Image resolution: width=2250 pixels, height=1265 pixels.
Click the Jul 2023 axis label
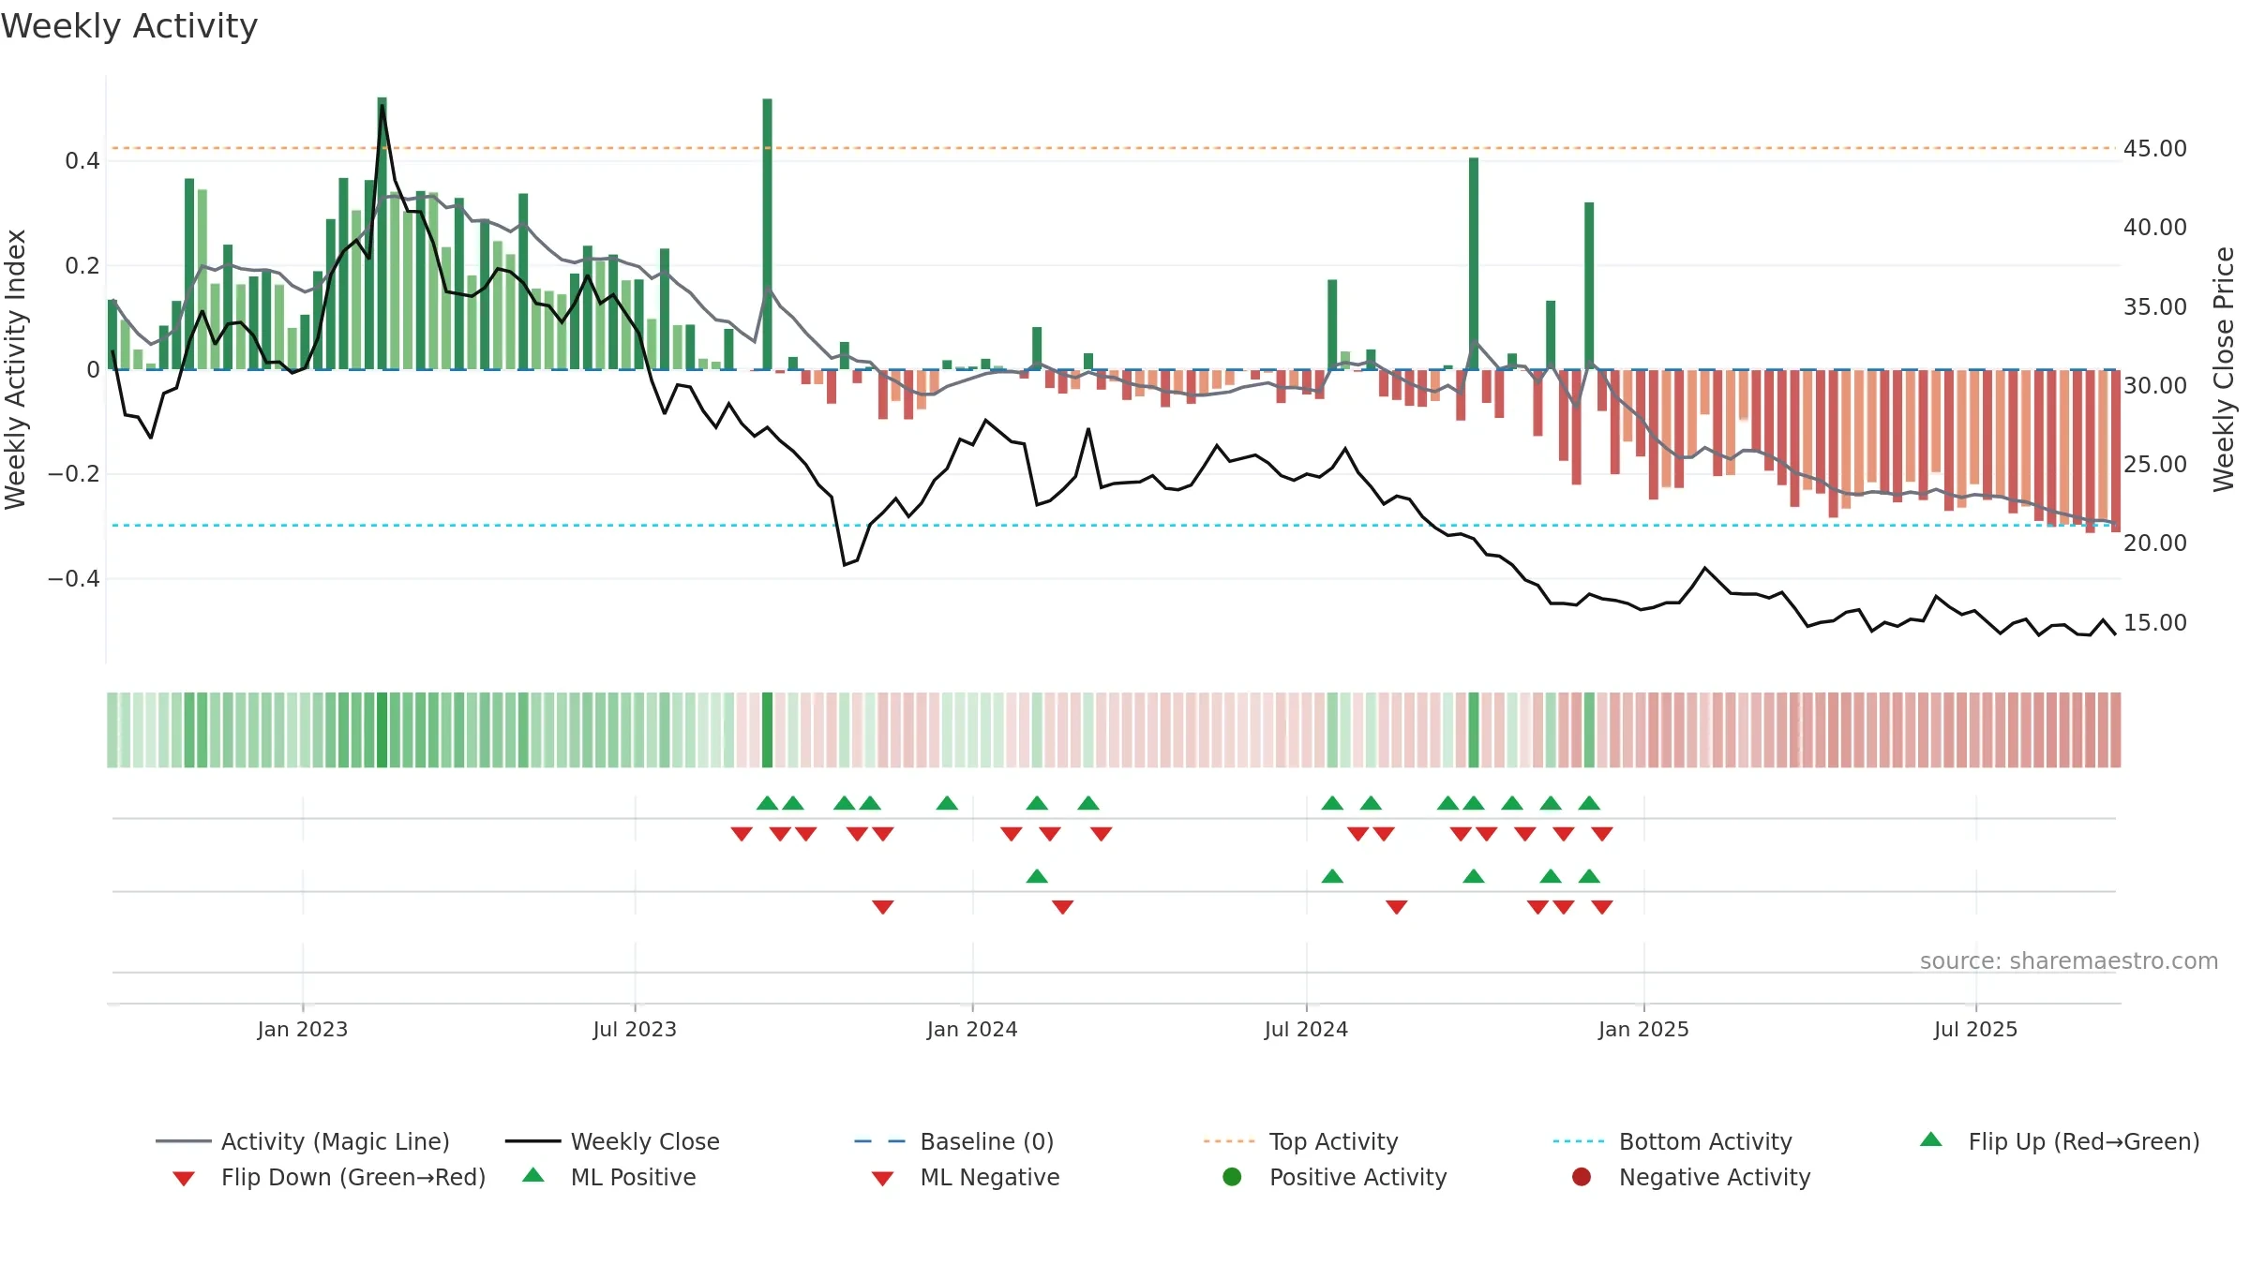pos(635,1029)
